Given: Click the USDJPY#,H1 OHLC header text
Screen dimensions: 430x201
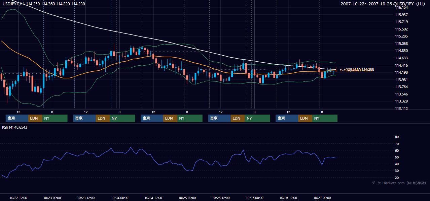Looking at the screenshot, I should coord(43,3).
